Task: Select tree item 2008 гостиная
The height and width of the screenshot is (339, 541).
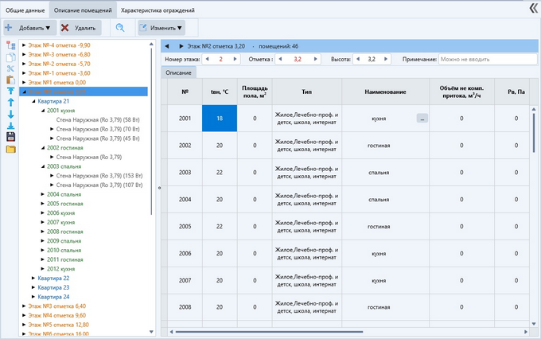Action: pos(65,232)
